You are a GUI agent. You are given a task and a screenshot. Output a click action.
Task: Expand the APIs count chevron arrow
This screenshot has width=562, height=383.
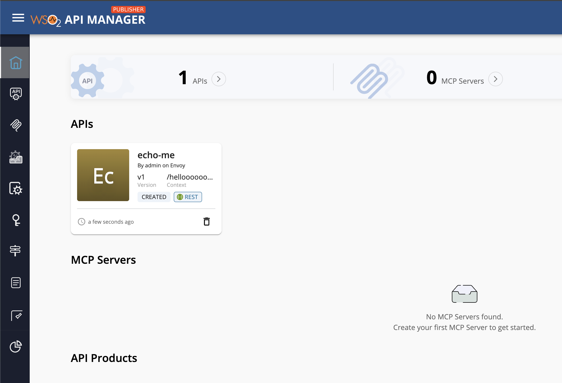tap(218, 79)
